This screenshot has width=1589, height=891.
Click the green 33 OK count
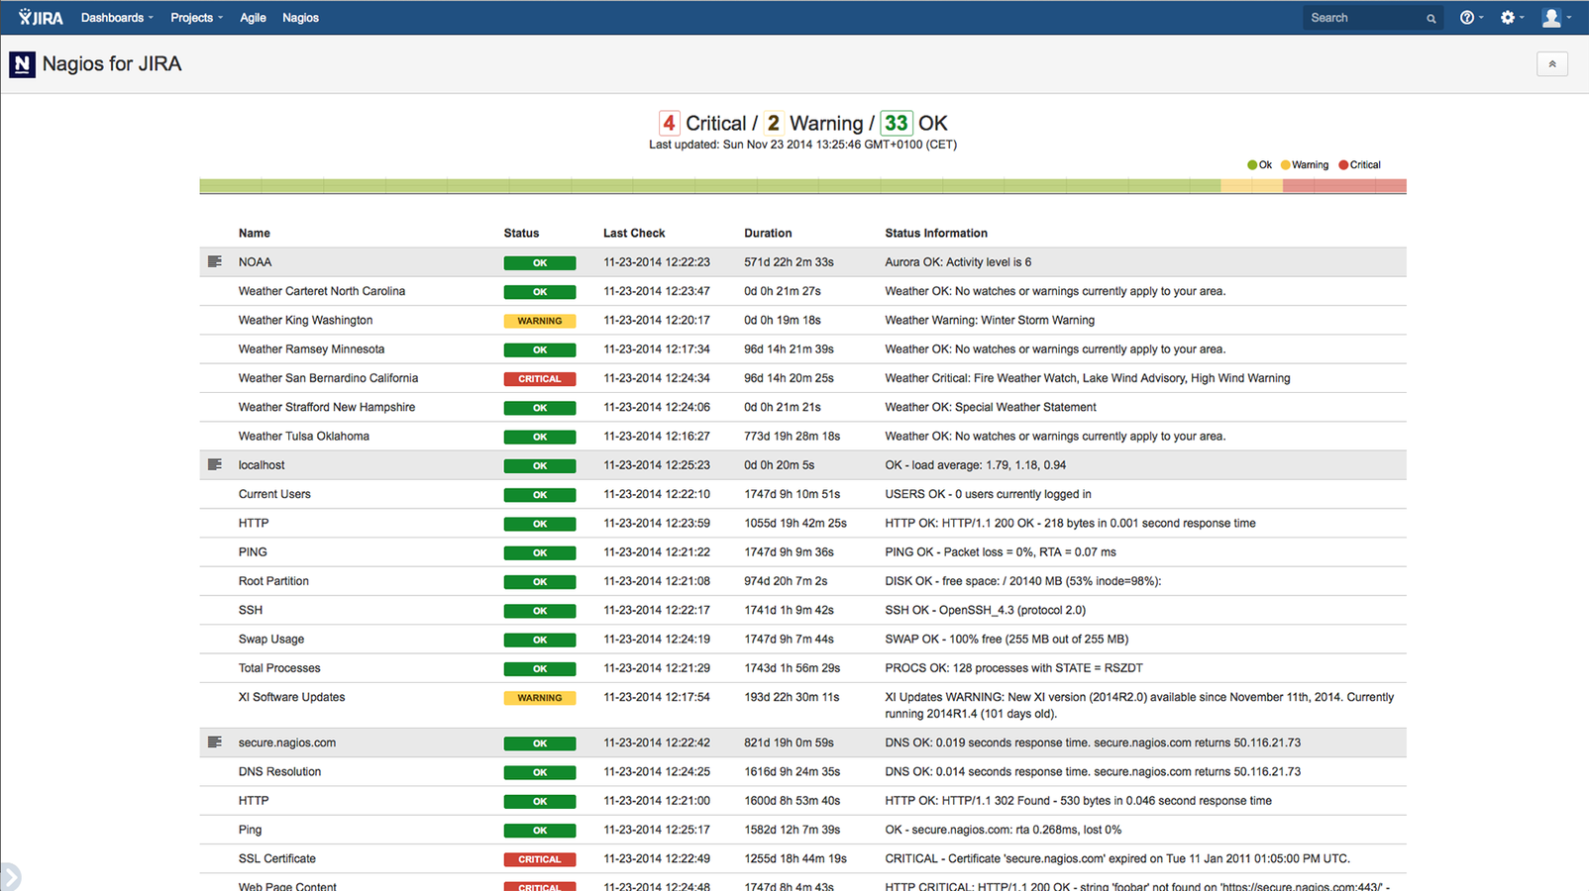(x=897, y=123)
